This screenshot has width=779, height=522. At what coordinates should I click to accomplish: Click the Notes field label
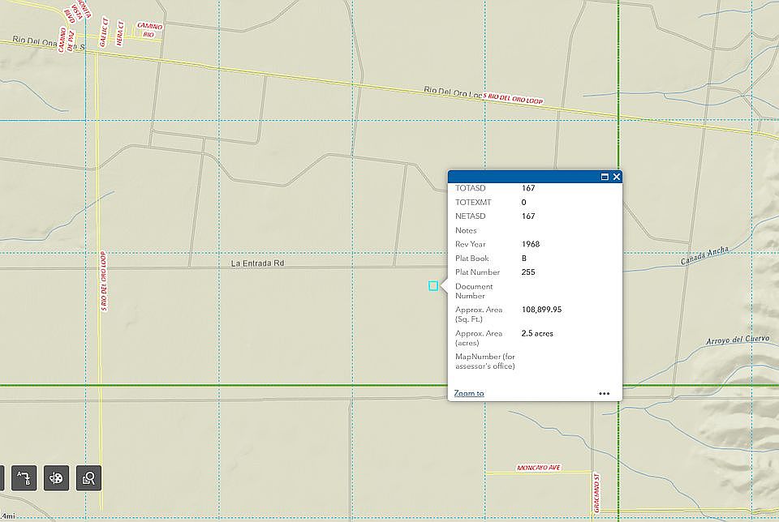pos(466,230)
